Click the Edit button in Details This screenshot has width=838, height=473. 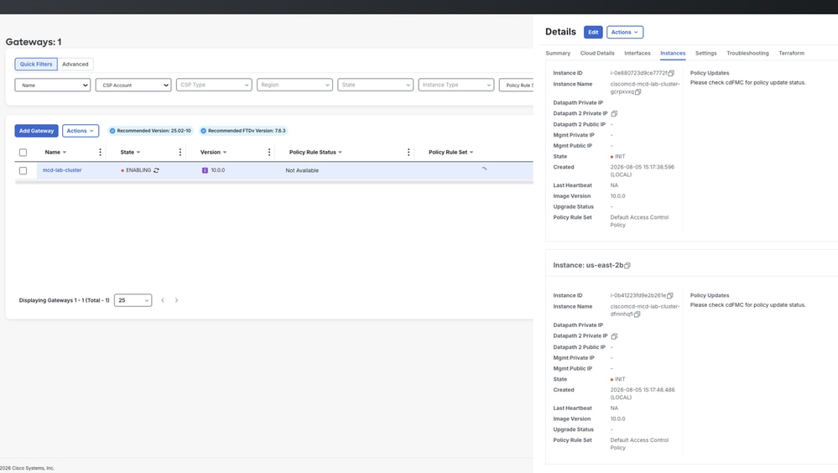(593, 32)
